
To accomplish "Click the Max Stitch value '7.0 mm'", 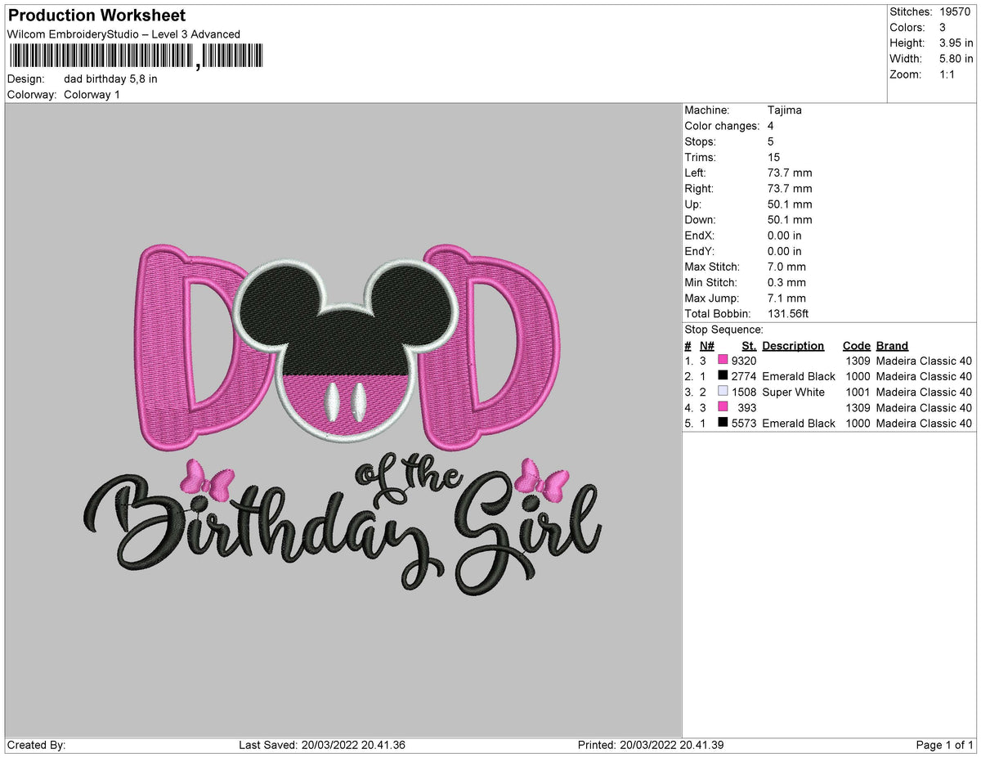I will (786, 267).
